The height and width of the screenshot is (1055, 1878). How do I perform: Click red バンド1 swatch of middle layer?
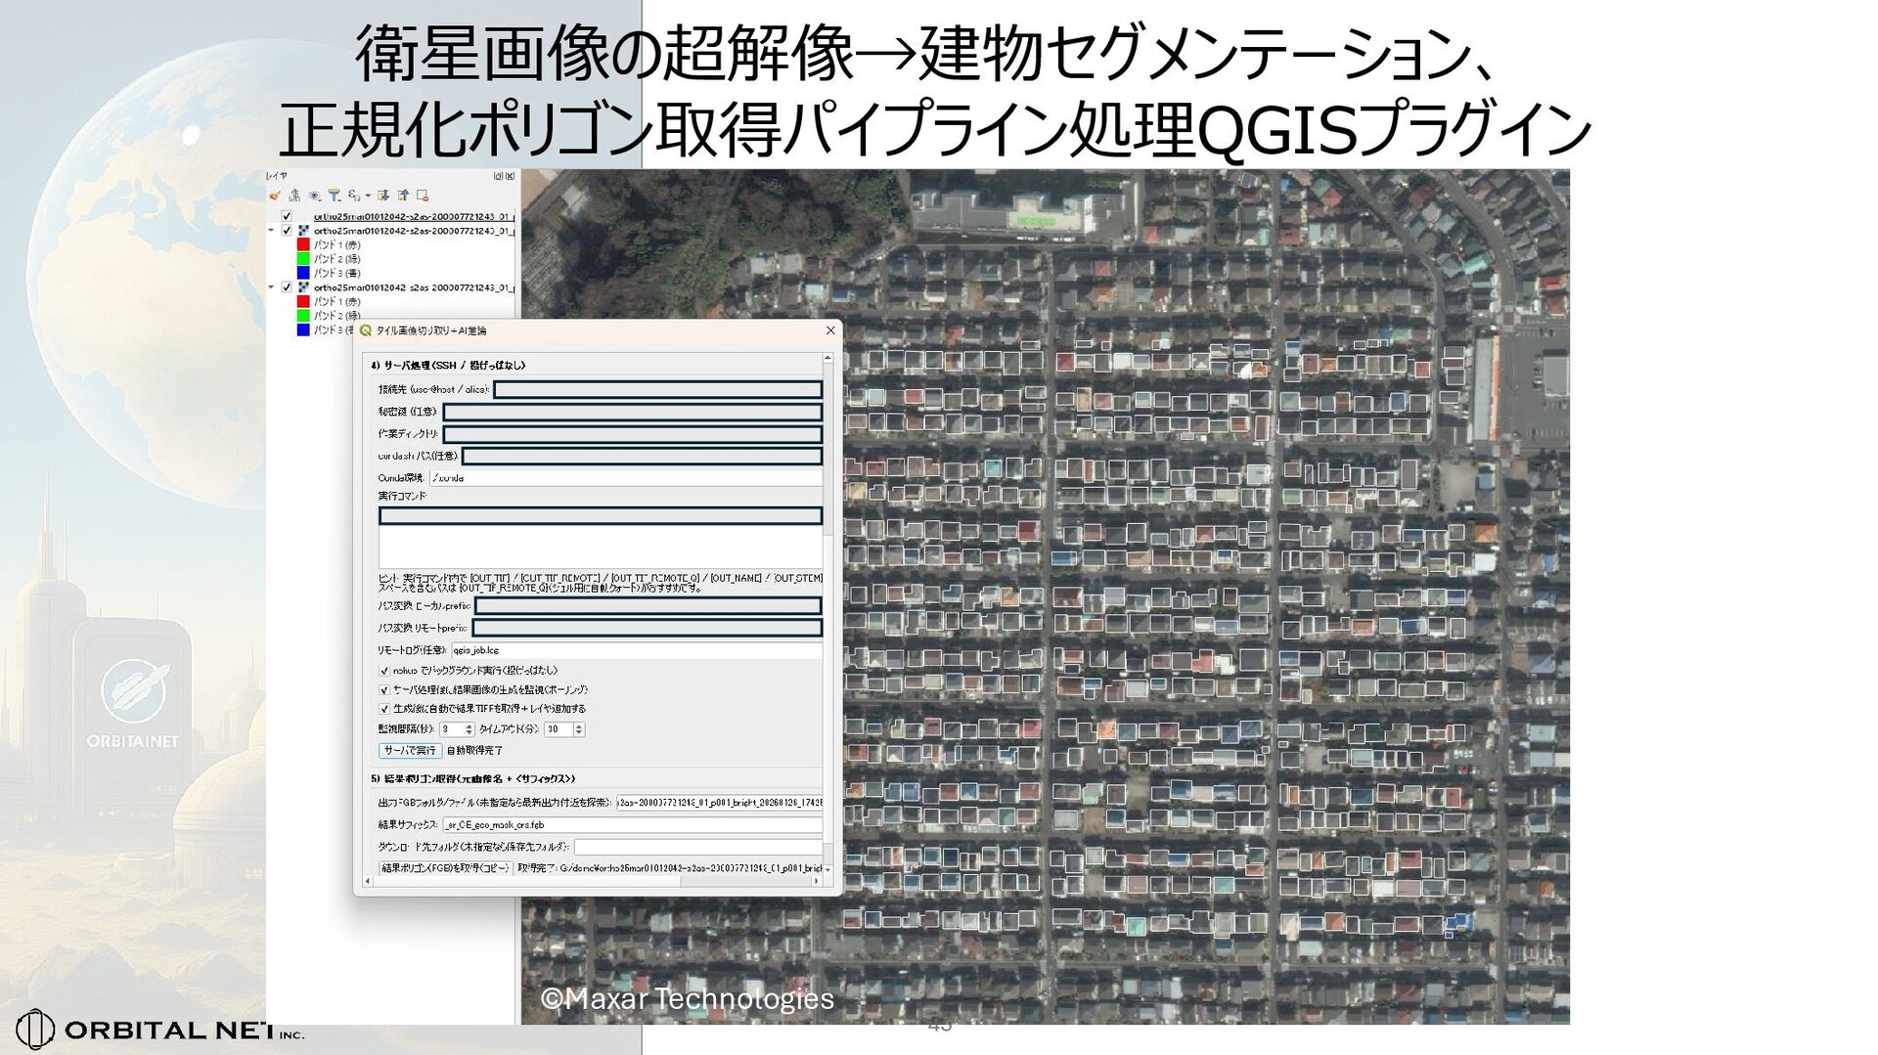(x=303, y=244)
